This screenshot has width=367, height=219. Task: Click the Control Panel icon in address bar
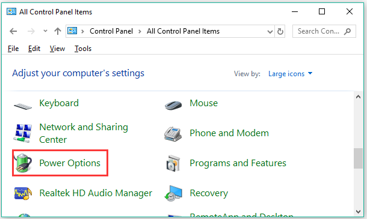(72, 31)
